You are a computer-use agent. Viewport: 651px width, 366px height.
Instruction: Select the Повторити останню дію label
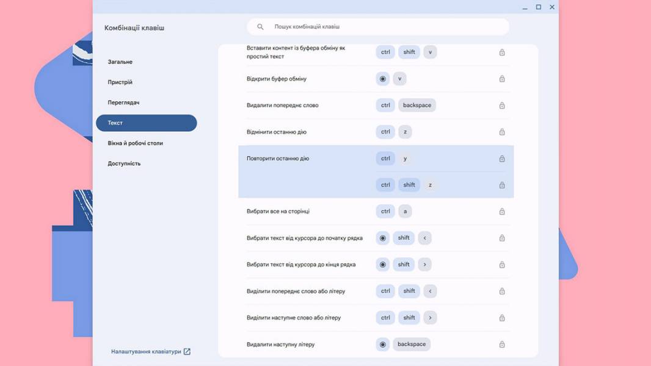[278, 159]
